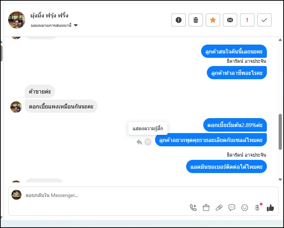Screen dimensions: 284x228
Task: Toggle the orange star follow-up marker
Action: coord(213,20)
